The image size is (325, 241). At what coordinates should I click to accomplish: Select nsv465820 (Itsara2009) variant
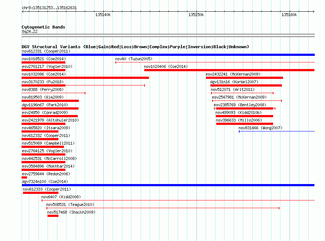[x=46, y=128]
